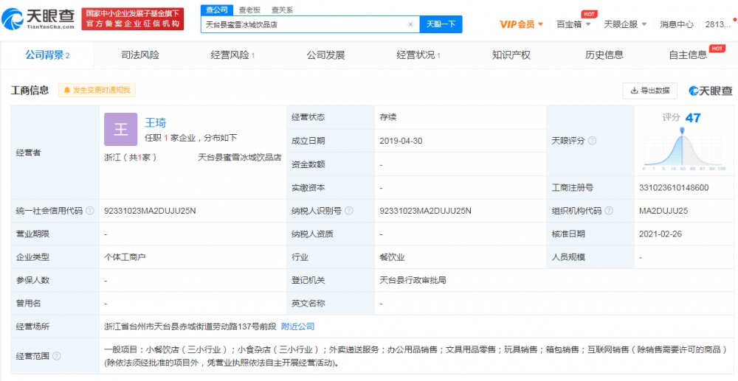Click 天台县行政审批局 registration authority
The width and height of the screenshot is (738, 381).
[x=413, y=281]
